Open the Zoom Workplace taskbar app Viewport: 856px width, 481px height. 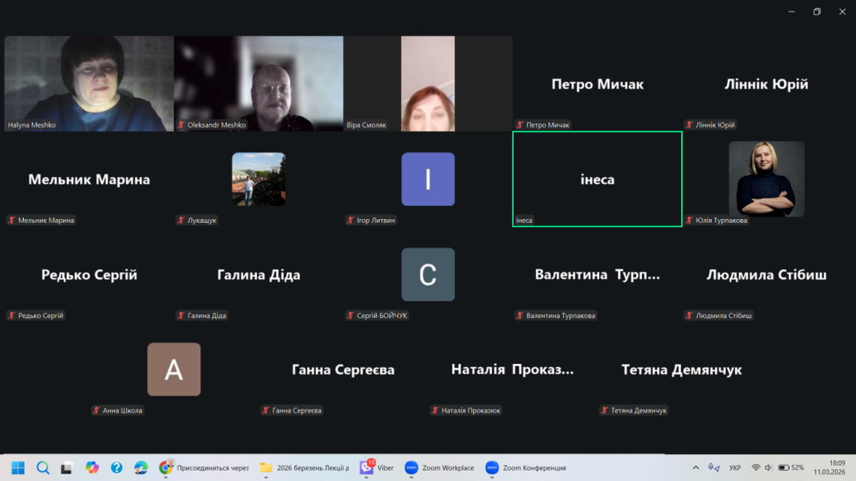439,467
